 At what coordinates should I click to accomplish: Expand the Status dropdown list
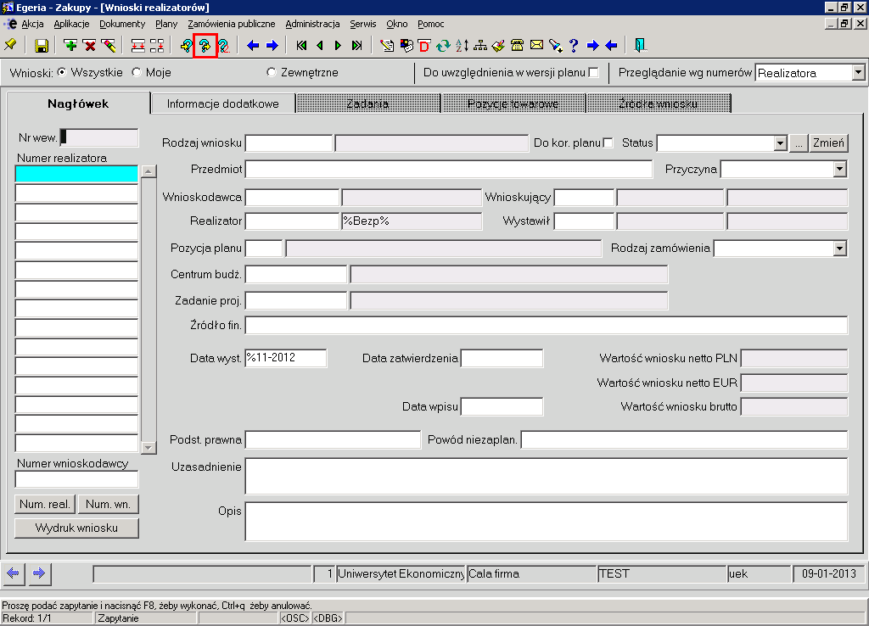781,143
